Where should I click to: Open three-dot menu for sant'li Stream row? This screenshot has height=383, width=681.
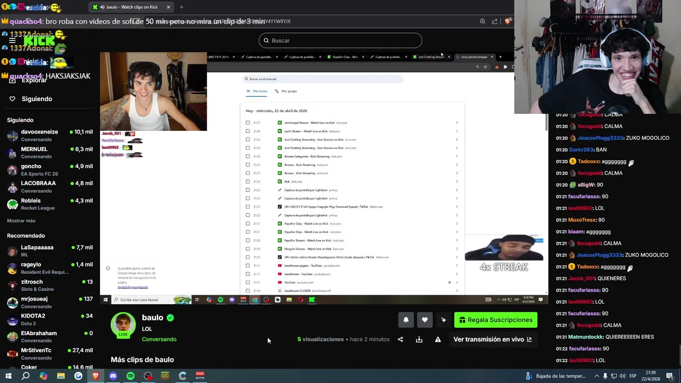[x=457, y=131]
